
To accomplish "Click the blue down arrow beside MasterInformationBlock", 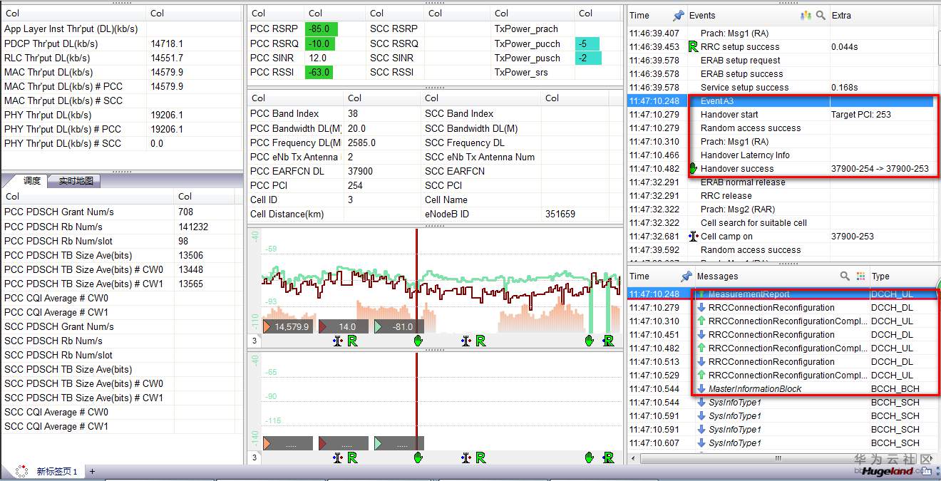I will [701, 388].
